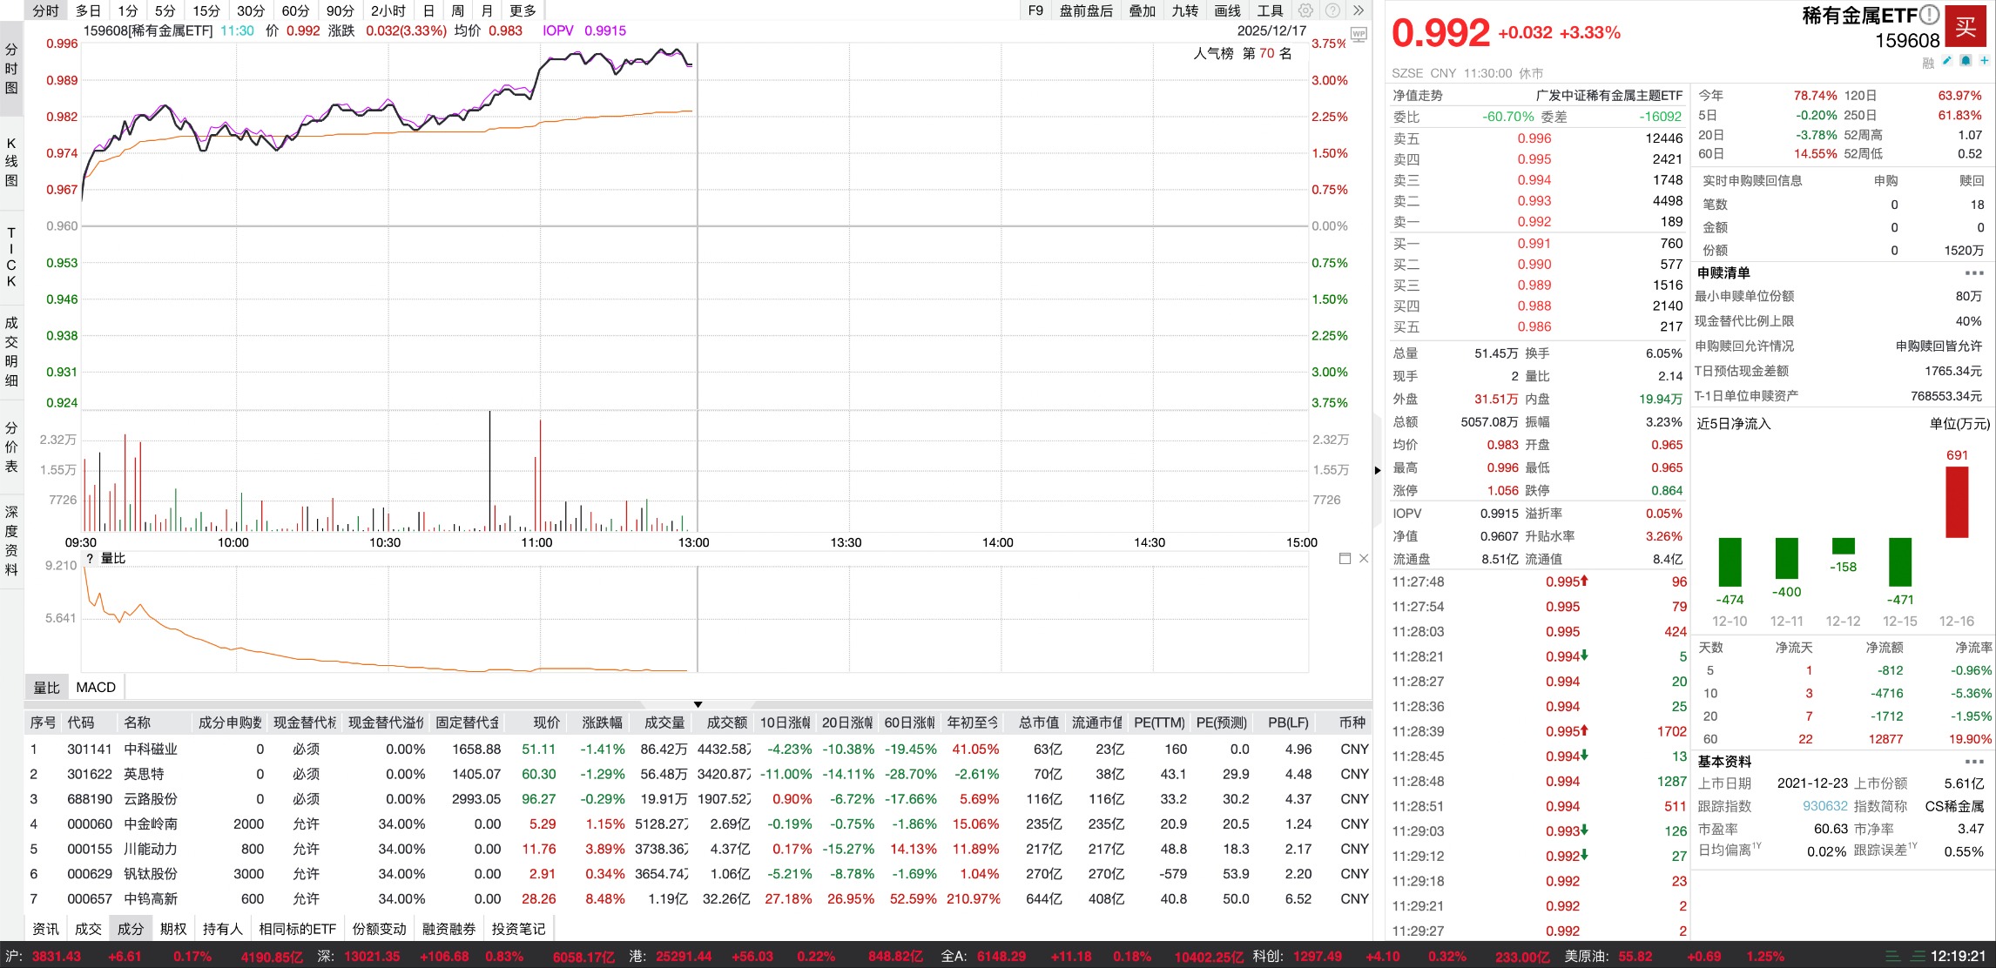Select the 5分 period tab
Viewport: 1996px width, 968px height.
[165, 10]
